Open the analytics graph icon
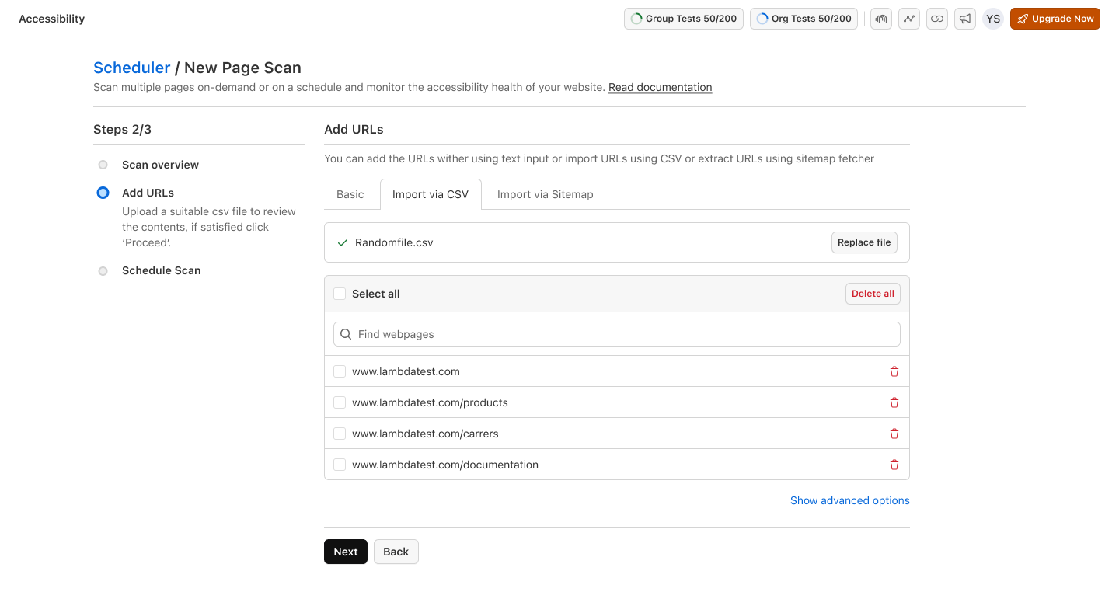The width and height of the screenshot is (1119, 606). click(x=908, y=19)
